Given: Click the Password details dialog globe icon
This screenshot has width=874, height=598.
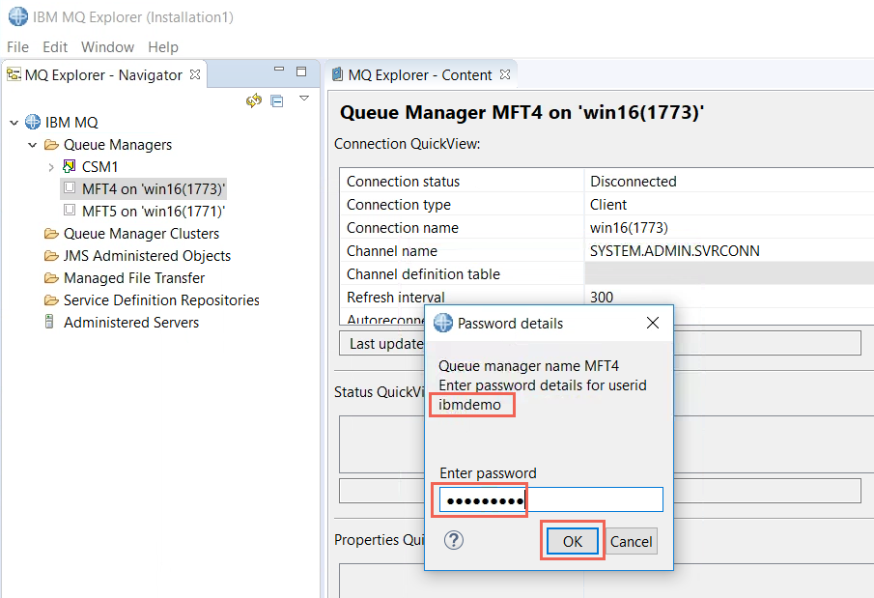Looking at the screenshot, I should pos(443,323).
